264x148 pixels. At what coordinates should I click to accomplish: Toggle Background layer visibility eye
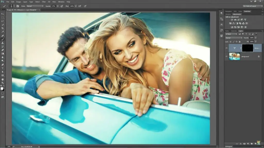point(227,56)
